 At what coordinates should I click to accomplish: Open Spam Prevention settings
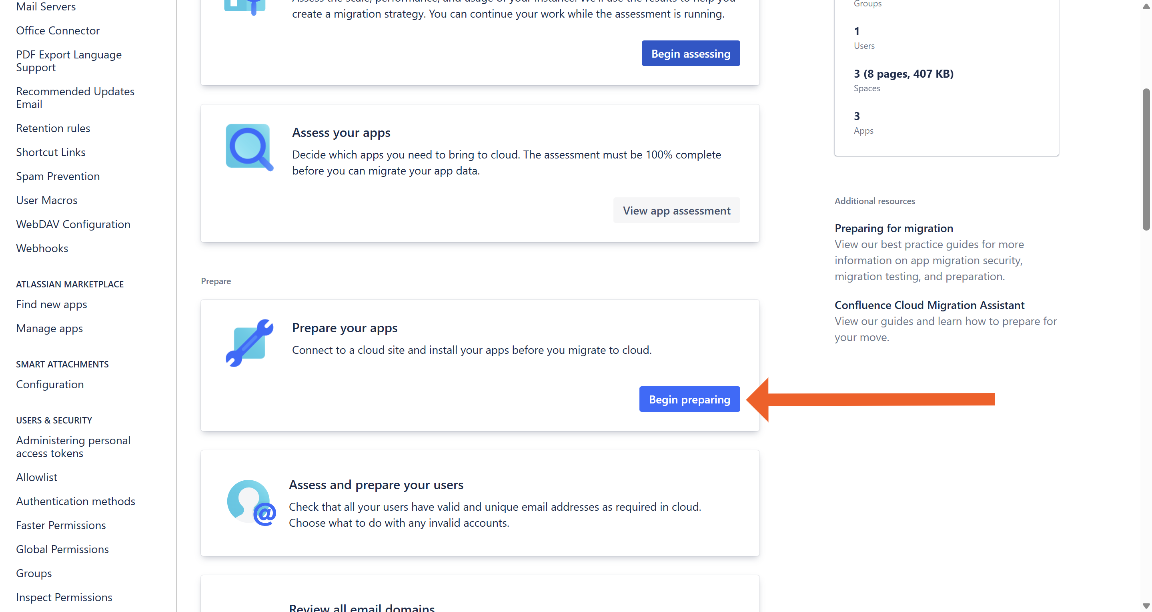click(x=58, y=176)
